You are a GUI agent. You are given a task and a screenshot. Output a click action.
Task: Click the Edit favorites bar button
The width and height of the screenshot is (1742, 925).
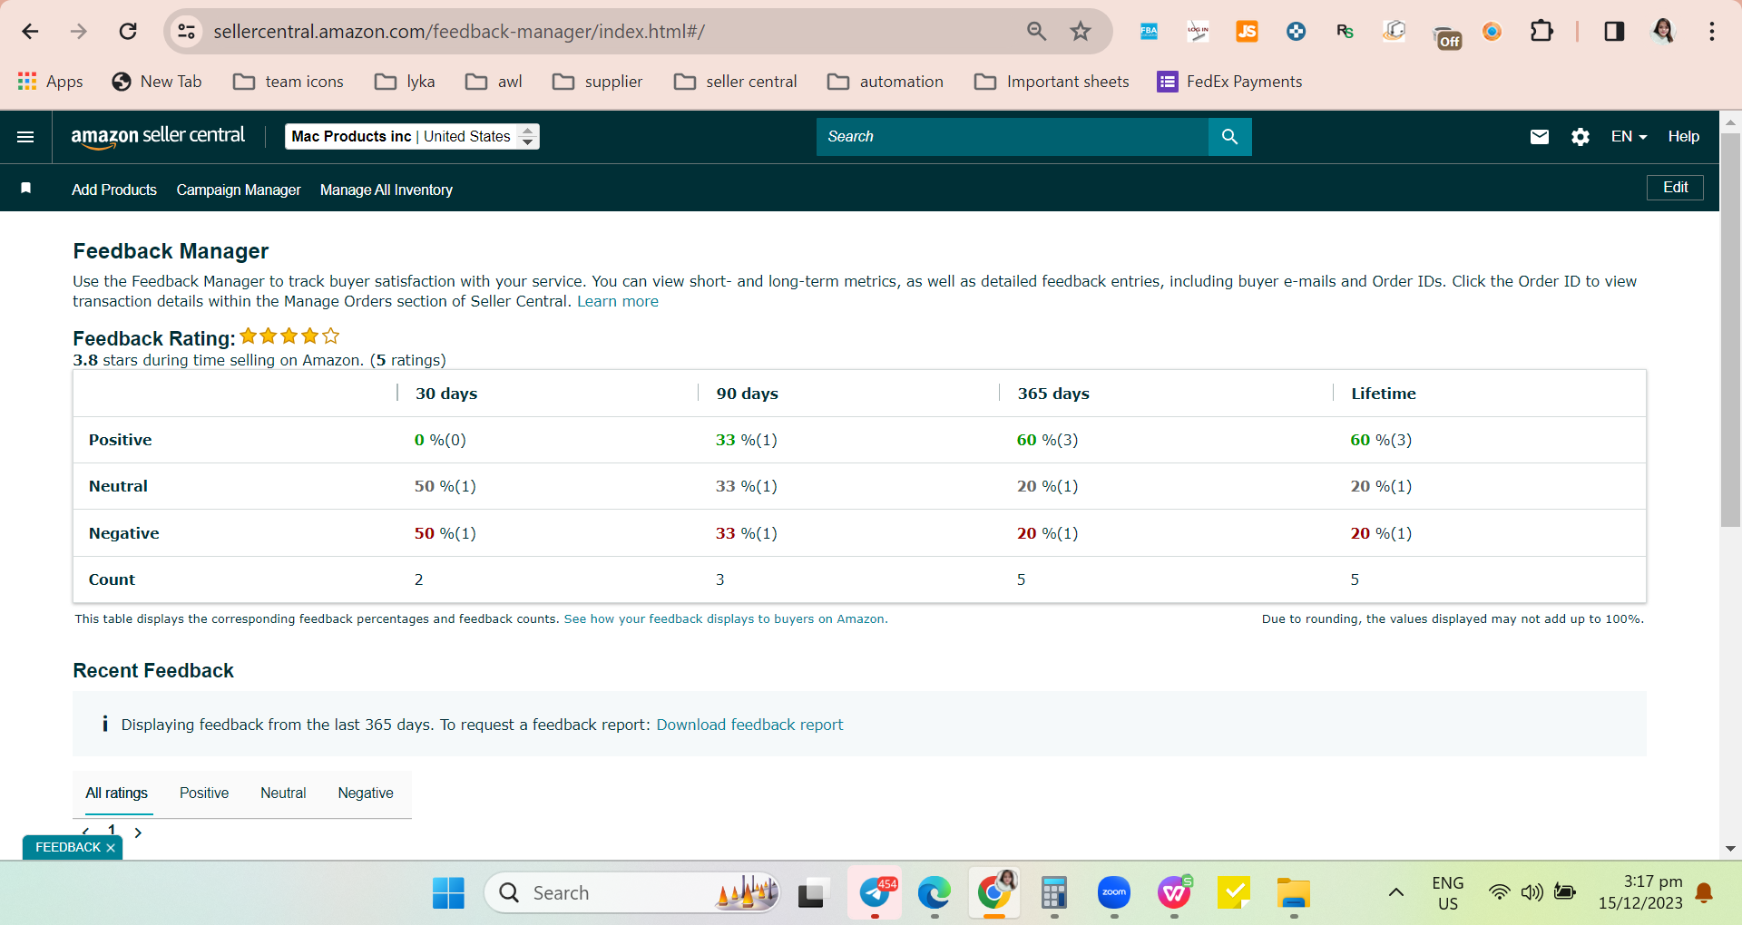coord(1675,188)
